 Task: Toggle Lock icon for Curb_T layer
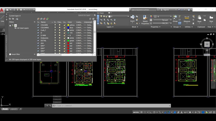click(x=64, y=30)
